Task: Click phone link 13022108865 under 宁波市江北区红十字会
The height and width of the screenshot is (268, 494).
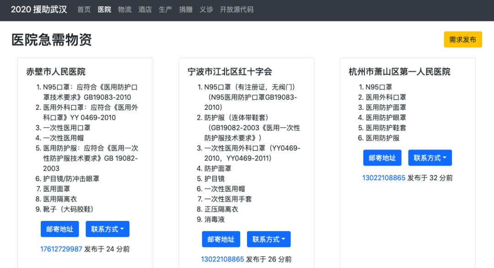Action: click(x=223, y=259)
